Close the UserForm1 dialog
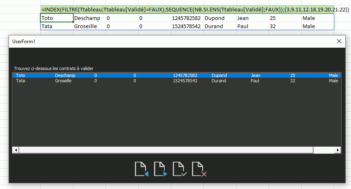The width and height of the screenshot is (351, 189). 339,41
